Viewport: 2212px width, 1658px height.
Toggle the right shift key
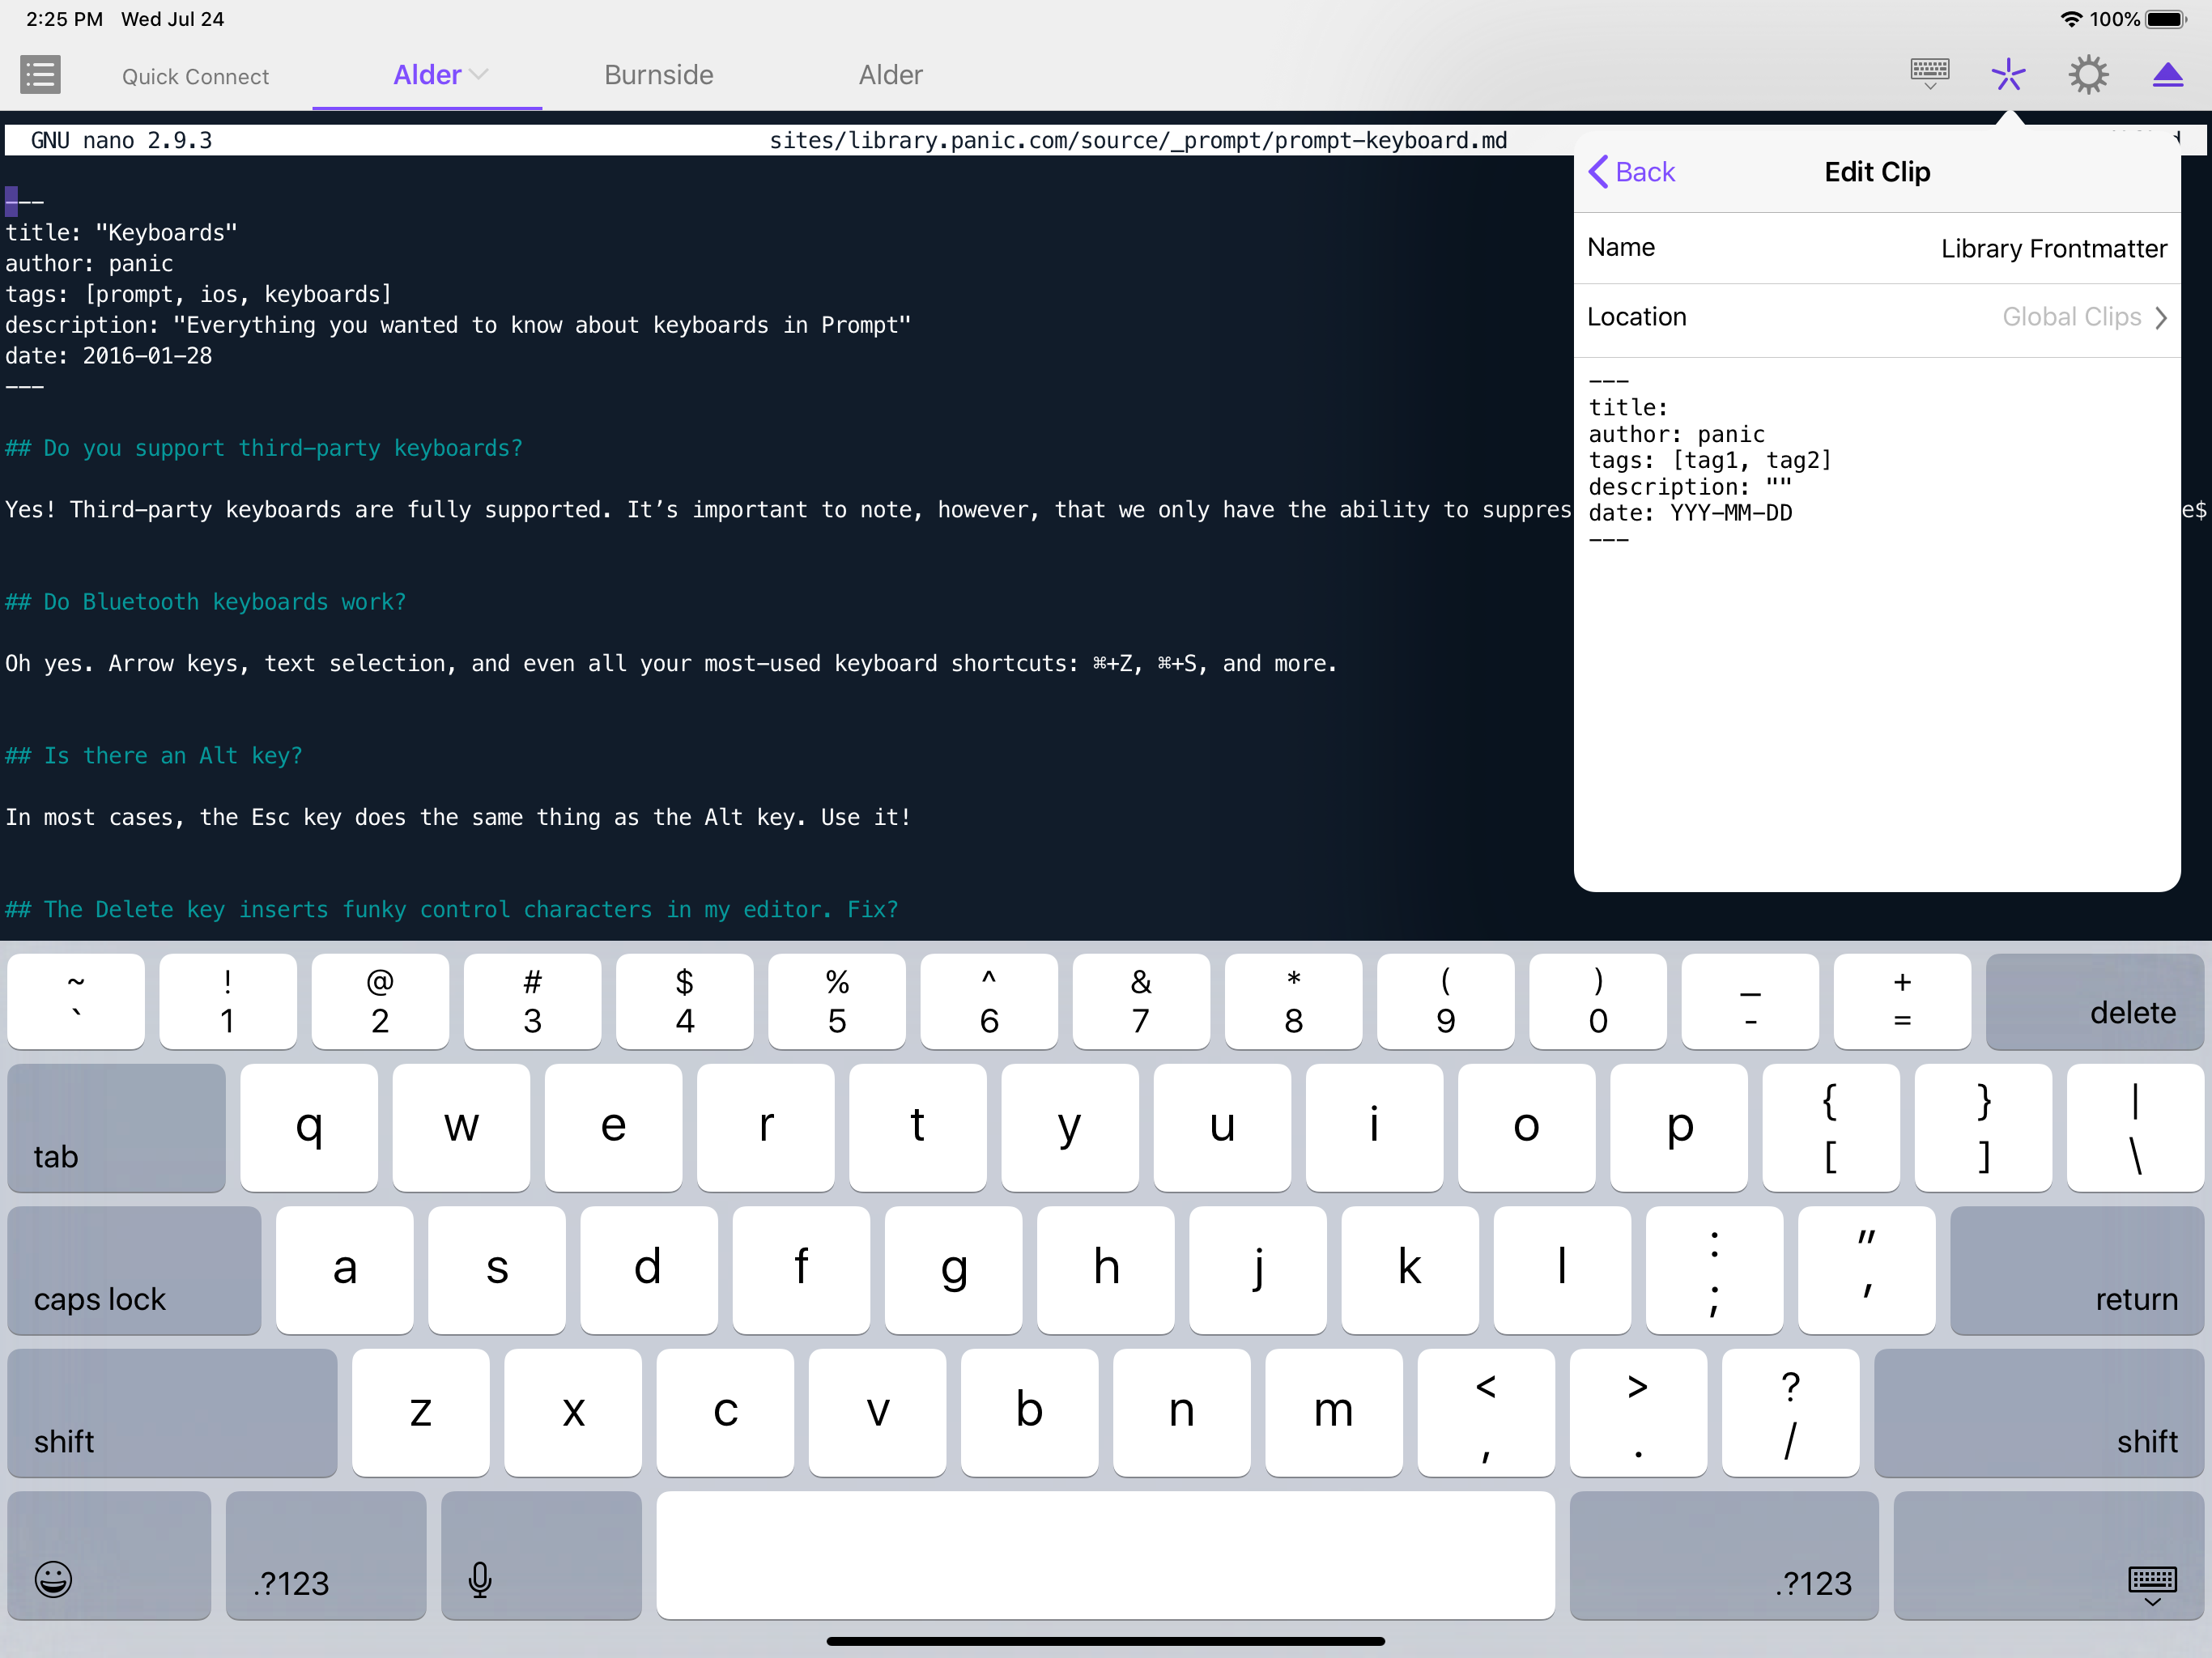coord(2038,1412)
